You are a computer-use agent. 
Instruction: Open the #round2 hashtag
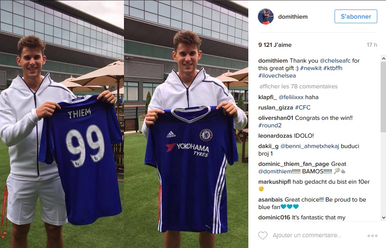click(270, 125)
